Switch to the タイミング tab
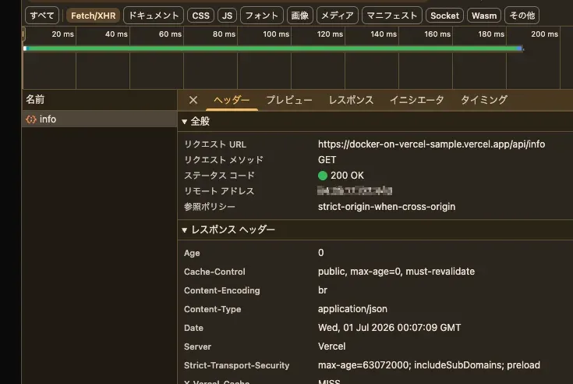Screen dimensions: 573x384 [484, 100]
